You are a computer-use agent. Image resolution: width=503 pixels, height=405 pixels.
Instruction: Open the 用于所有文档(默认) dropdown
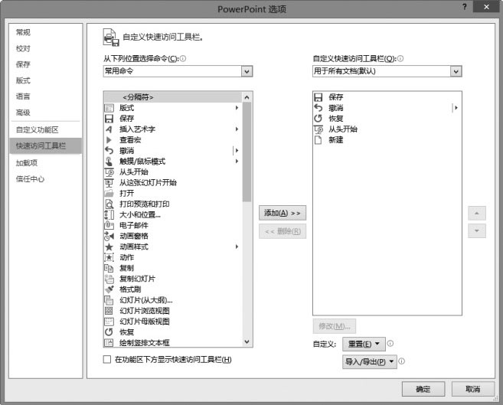coord(456,71)
